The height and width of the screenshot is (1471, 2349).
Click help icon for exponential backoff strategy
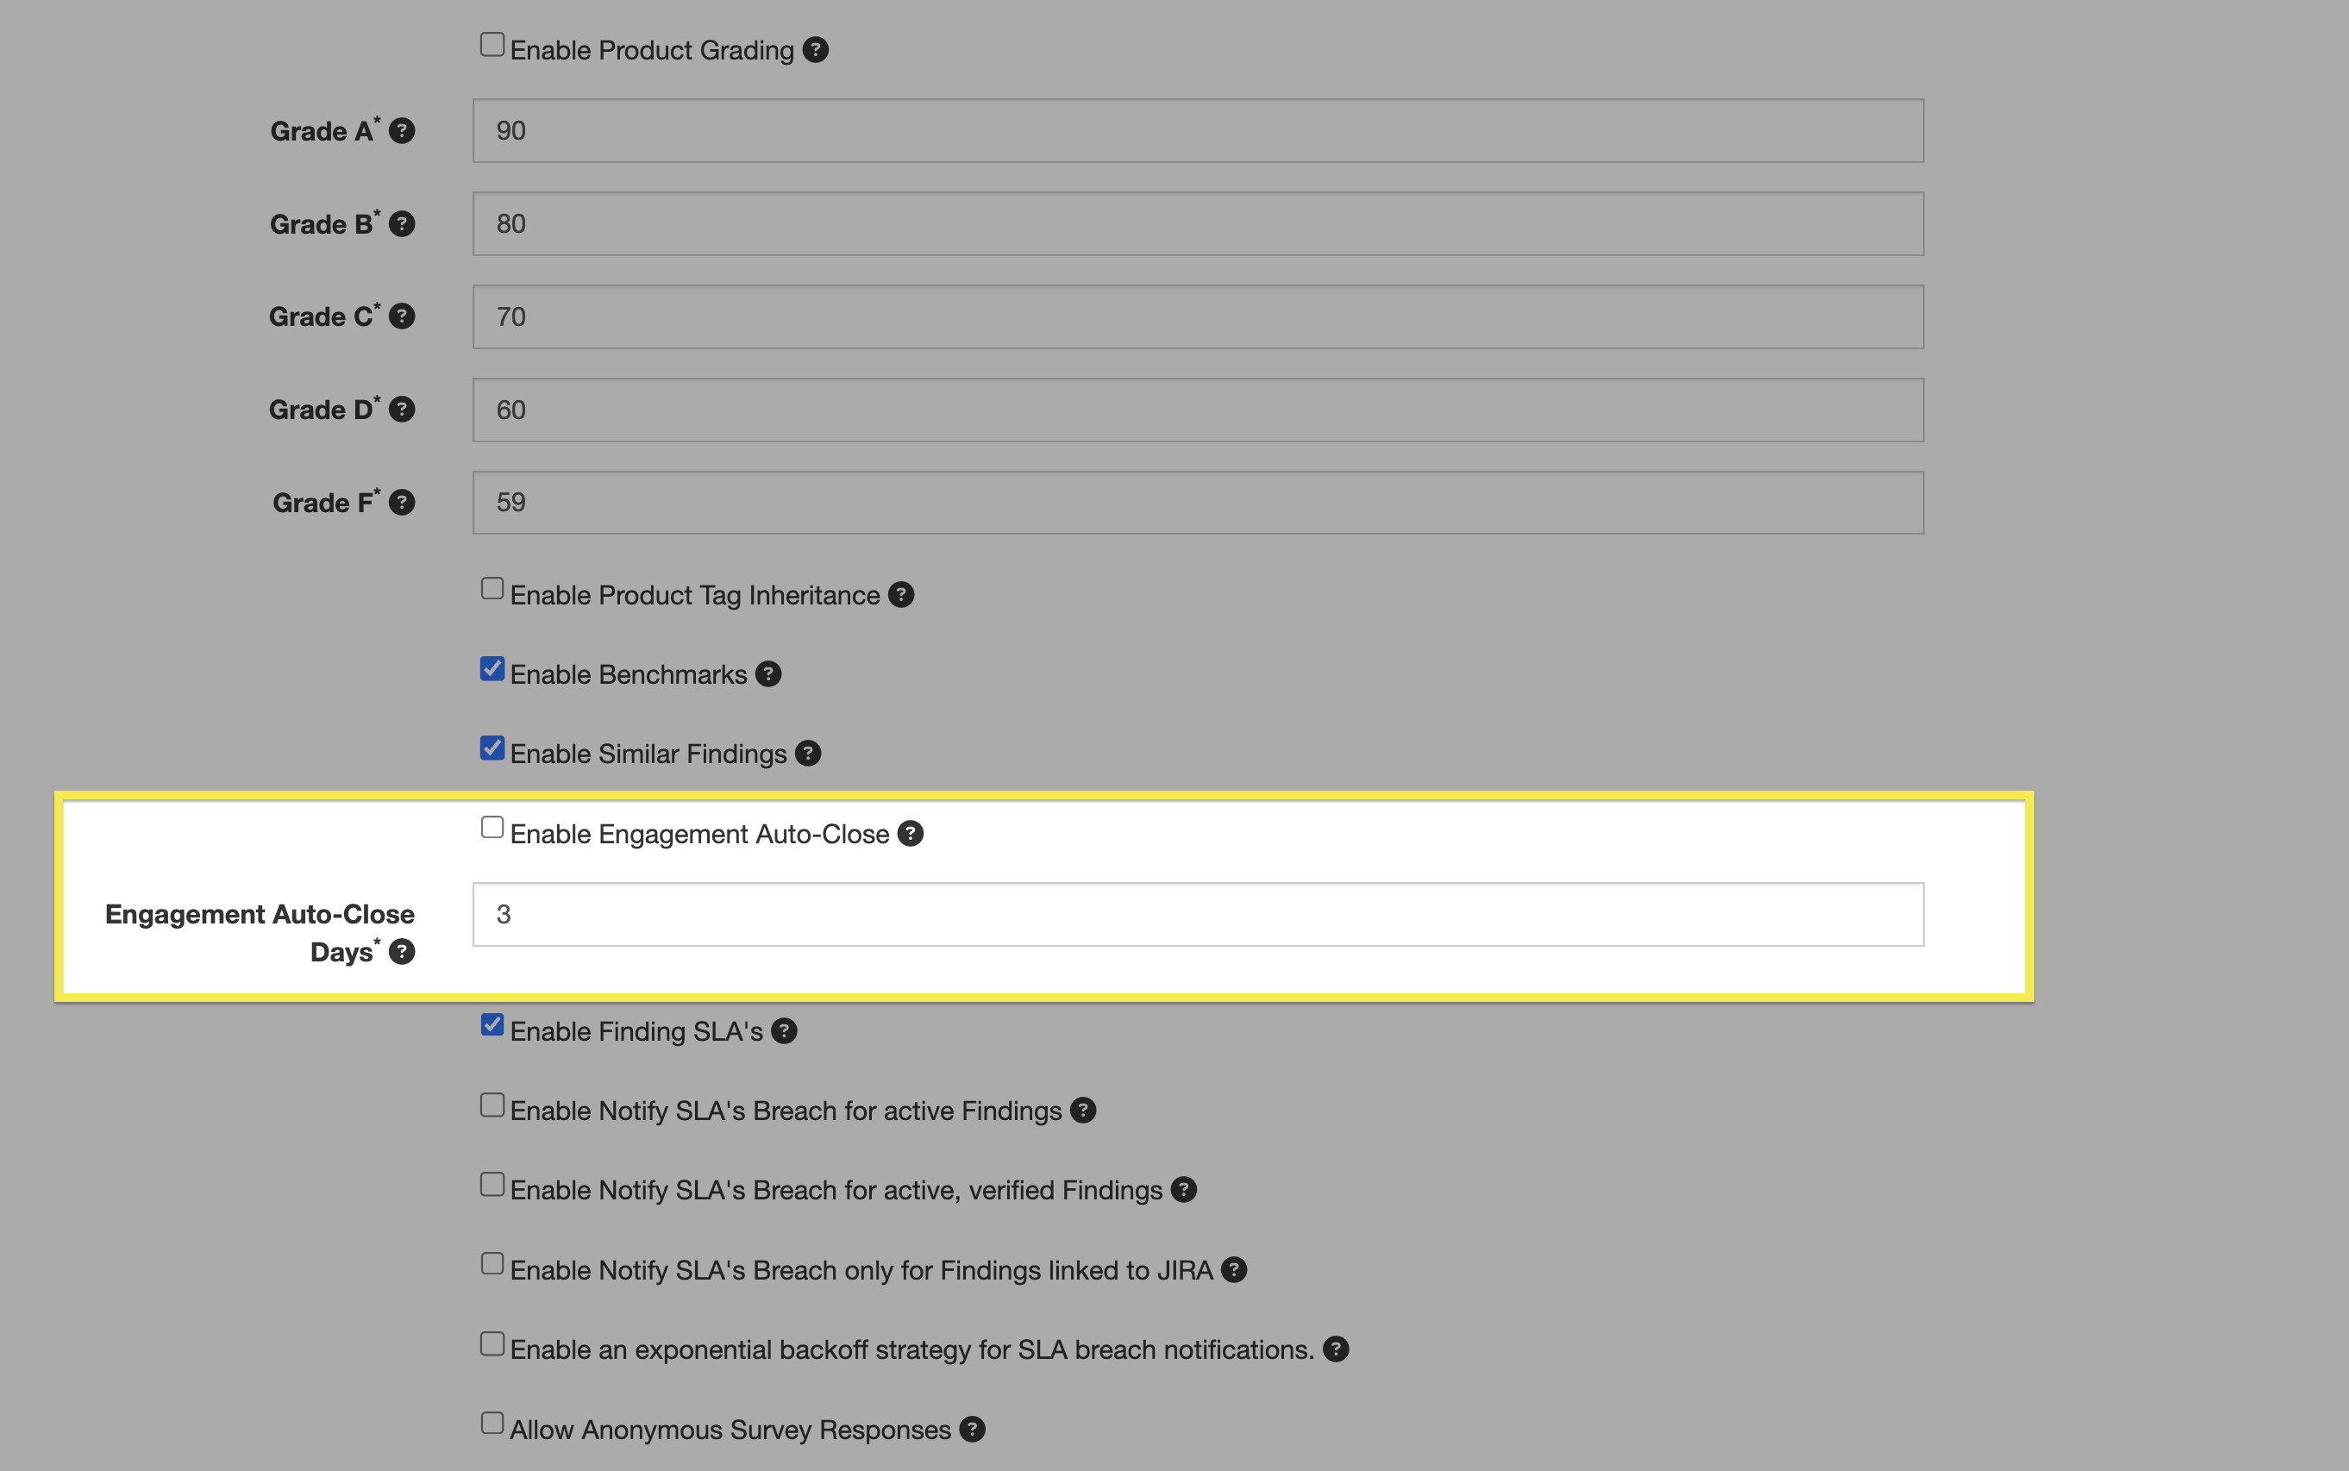(1336, 1349)
